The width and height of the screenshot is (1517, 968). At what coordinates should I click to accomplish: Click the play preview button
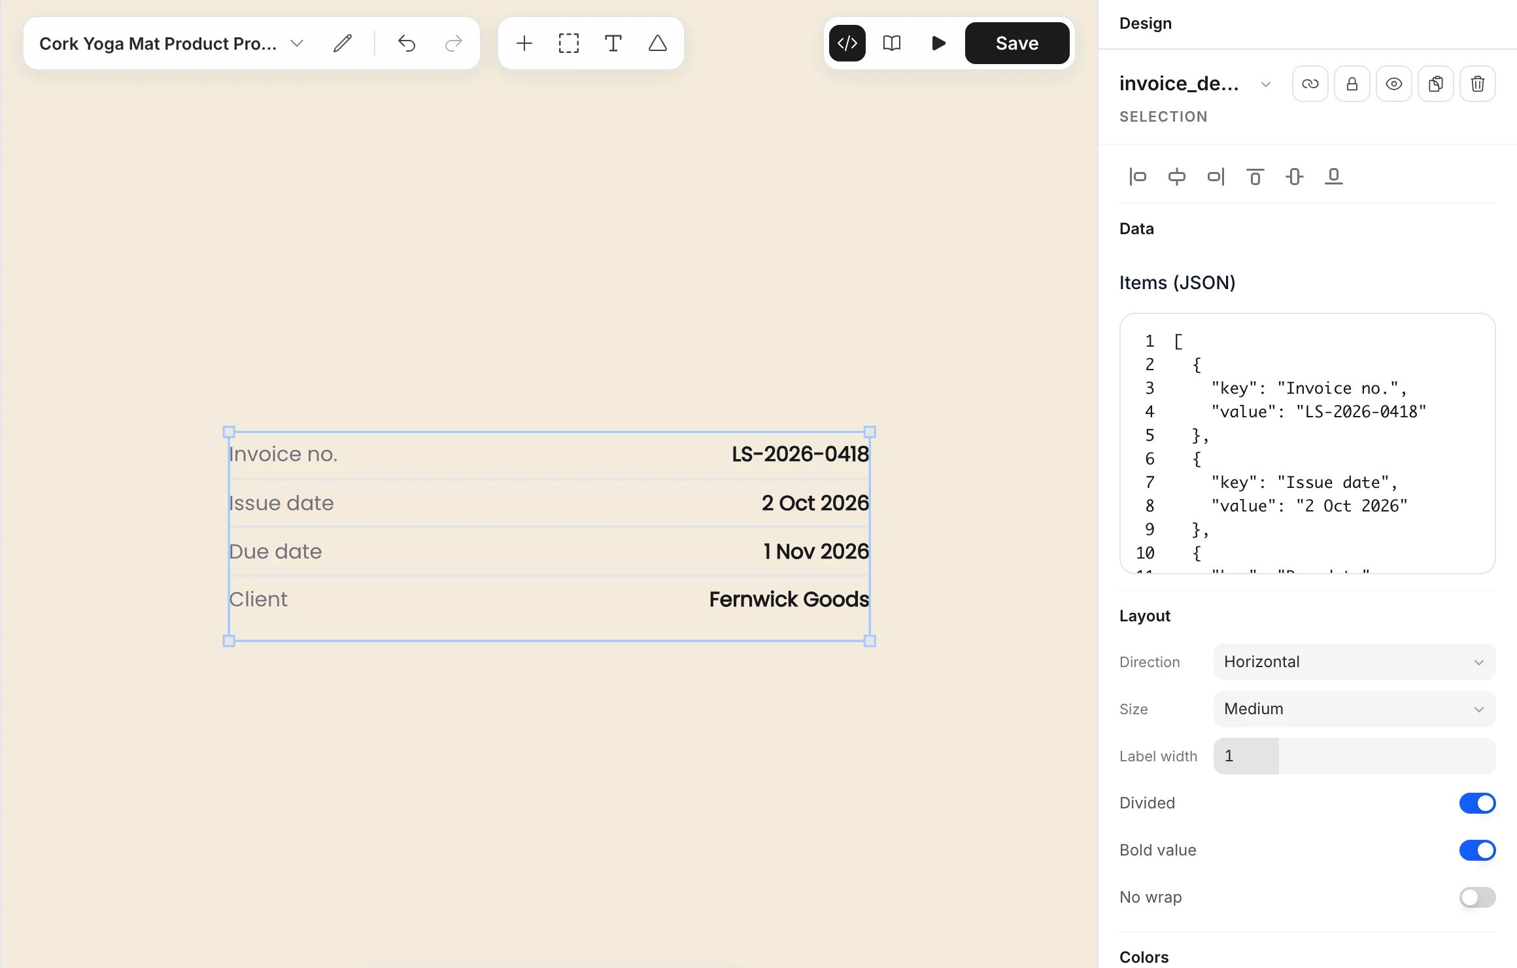tap(938, 43)
